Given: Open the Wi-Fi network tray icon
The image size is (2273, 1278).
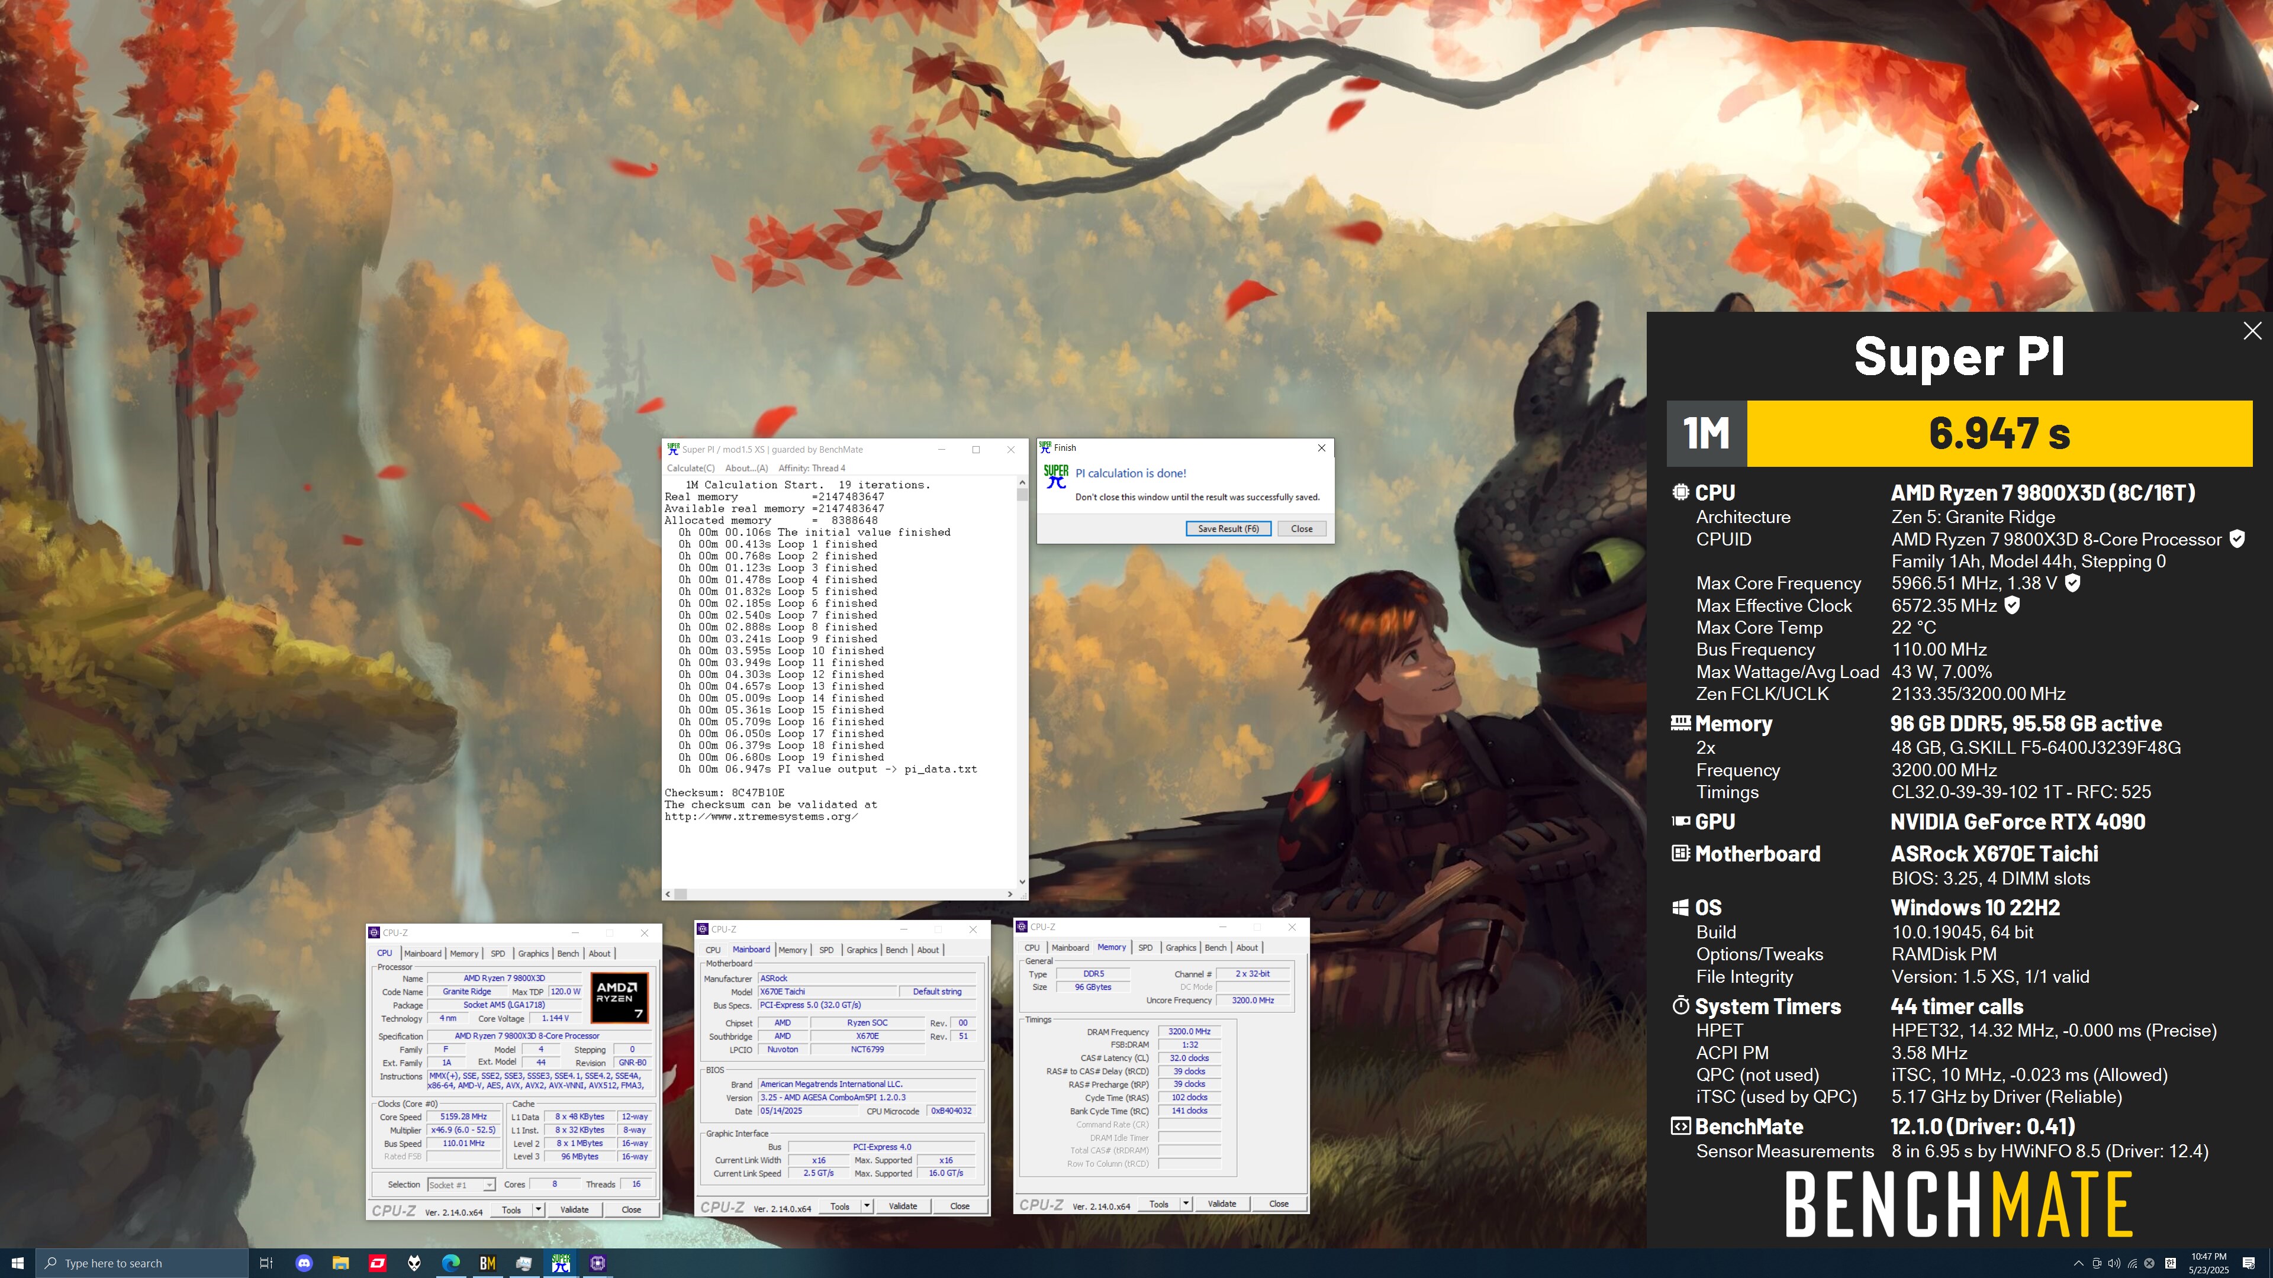Looking at the screenshot, I should click(2132, 1263).
